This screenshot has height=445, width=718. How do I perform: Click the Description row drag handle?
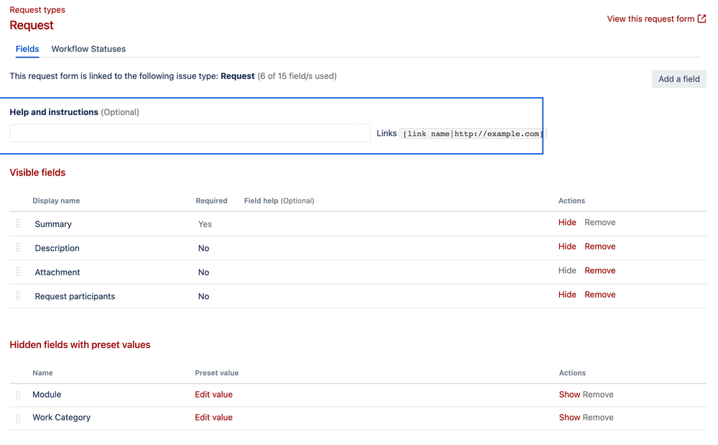click(x=18, y=248)
